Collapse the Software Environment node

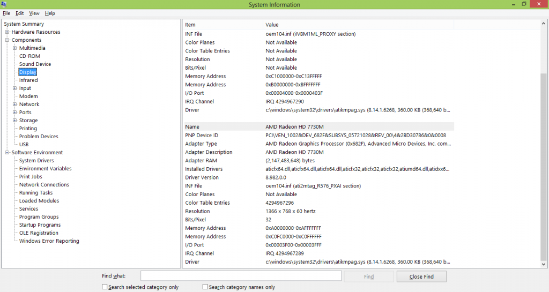[x=7, y=153]
